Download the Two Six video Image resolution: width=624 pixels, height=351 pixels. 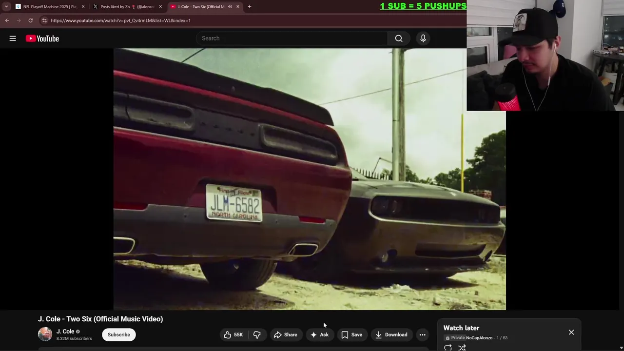[391, 335]
